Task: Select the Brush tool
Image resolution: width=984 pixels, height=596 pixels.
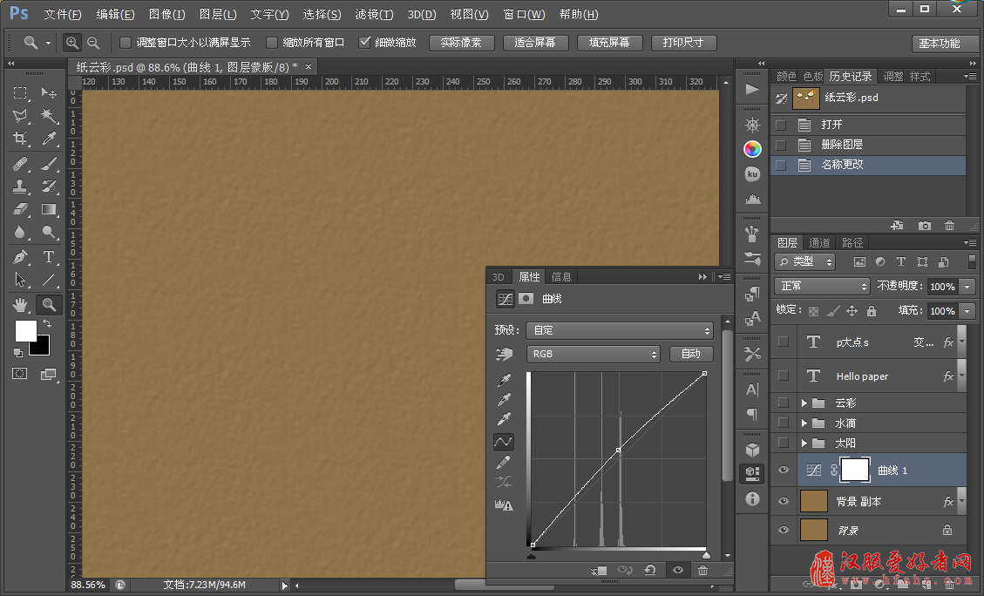Action: [x=48, y=164]
